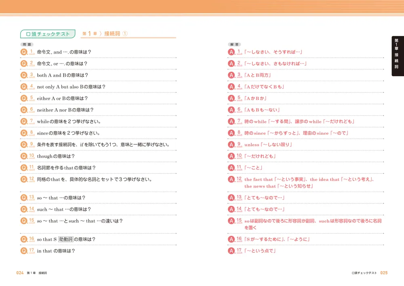Click page number 024 at bottom left

(19, 273)
